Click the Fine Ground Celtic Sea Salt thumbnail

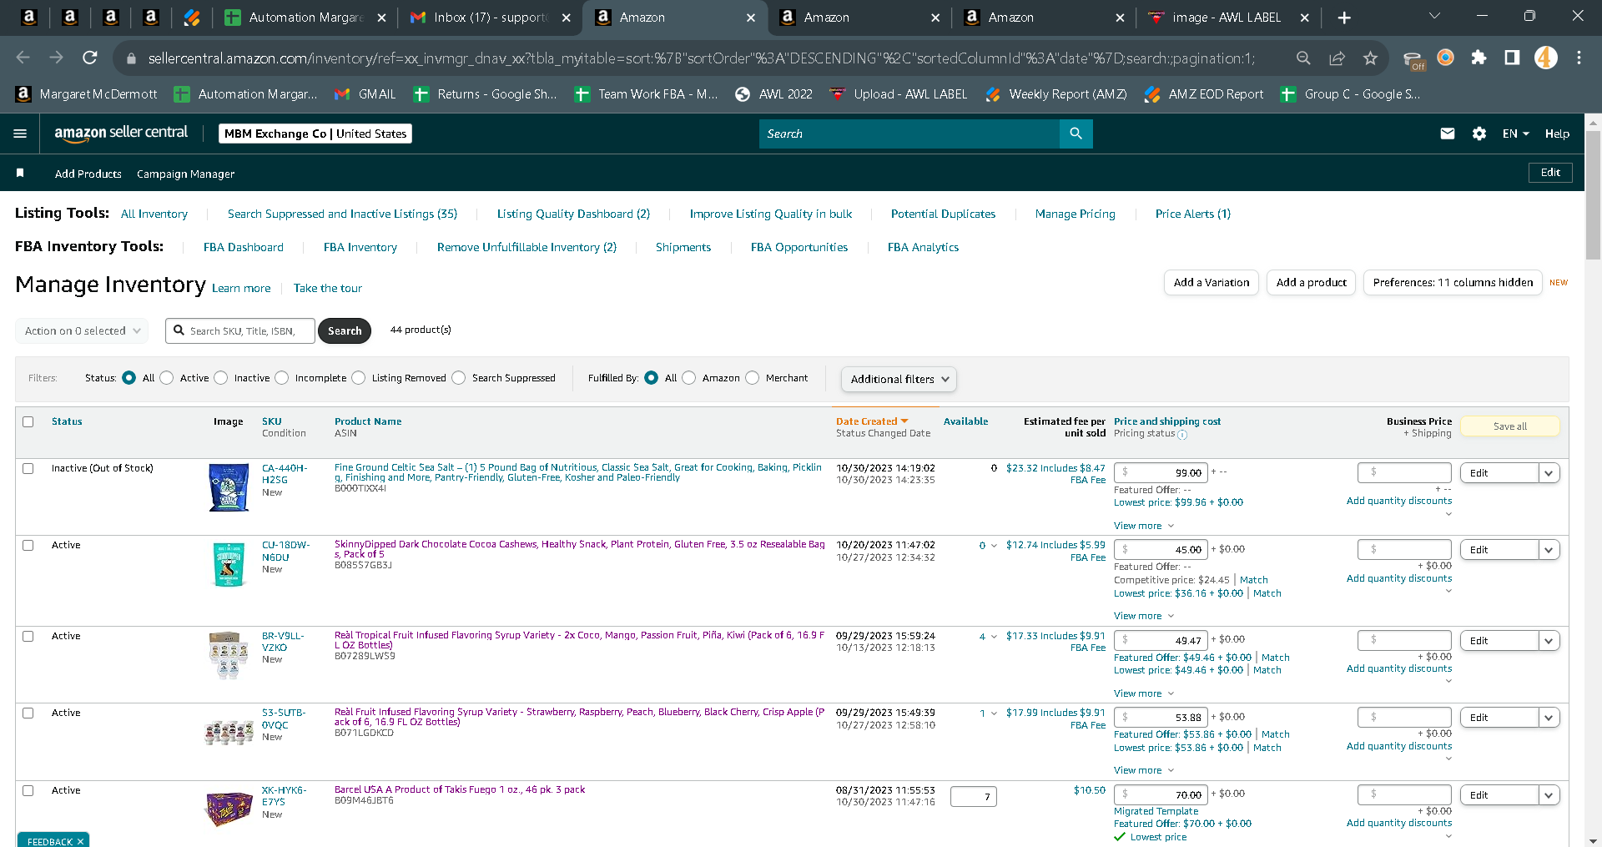[x=229, y=488]
